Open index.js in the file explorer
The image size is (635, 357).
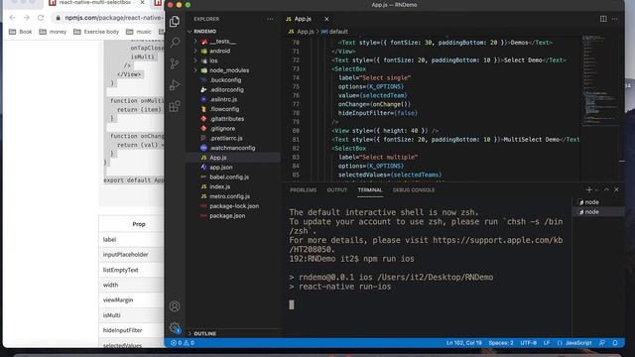tap(233, 186)
